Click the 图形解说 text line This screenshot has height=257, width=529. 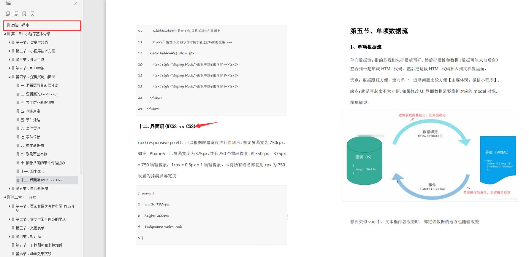point(359,103)
